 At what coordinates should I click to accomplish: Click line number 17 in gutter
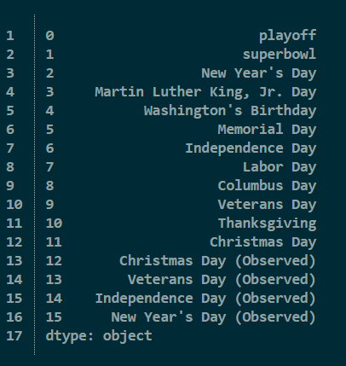coord(14,336)
